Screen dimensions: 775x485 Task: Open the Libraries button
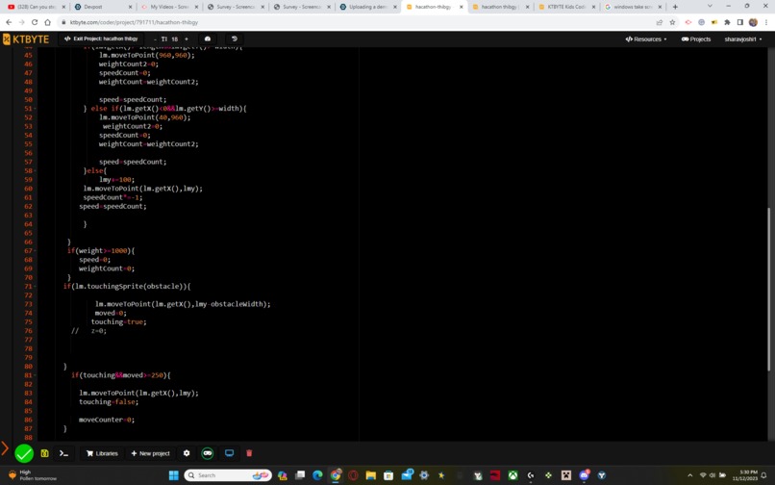[x=102, y=453]
